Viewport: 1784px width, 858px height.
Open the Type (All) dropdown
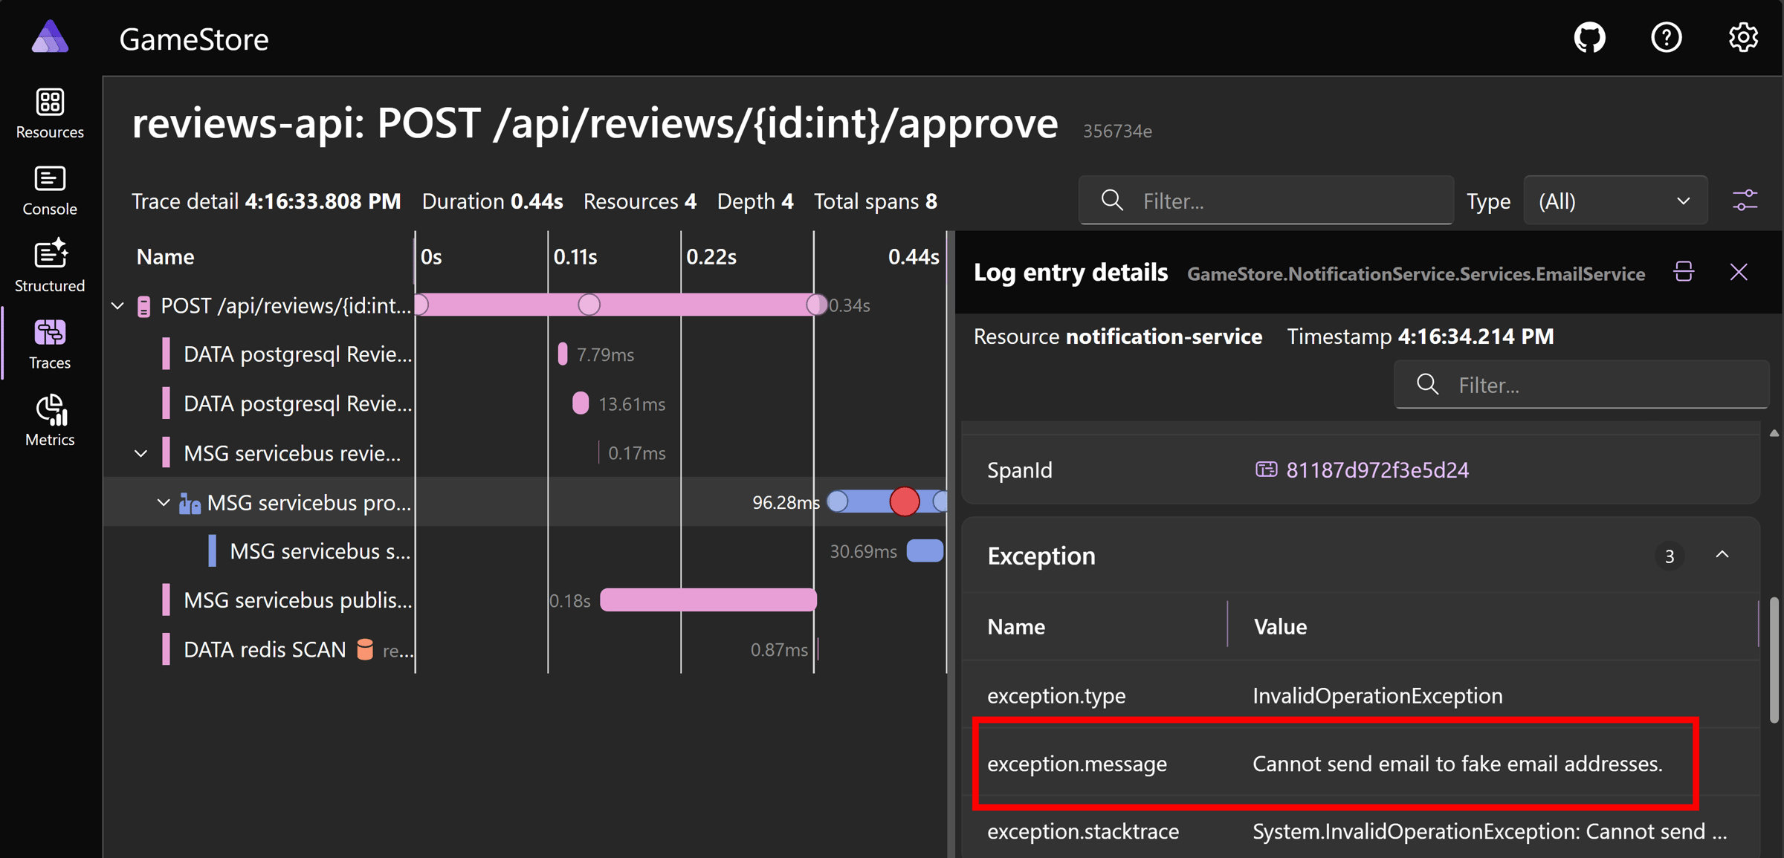(x=1615, y=201)
